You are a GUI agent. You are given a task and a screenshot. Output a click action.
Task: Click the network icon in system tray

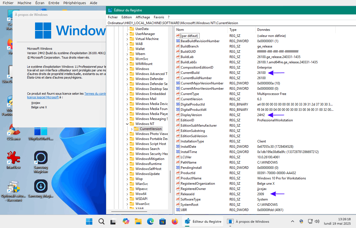(310, 221)
